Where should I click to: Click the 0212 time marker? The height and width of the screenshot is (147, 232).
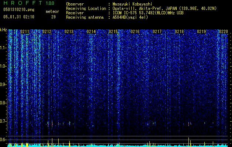(x=47, y=32)
